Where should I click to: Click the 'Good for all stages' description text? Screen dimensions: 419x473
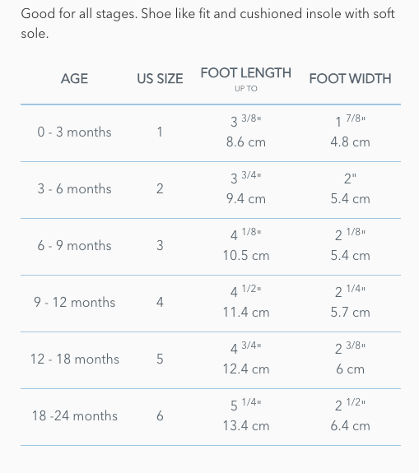pos(207,24)
